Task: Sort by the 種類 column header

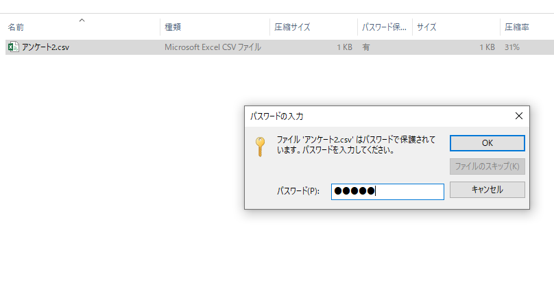Action: click(x=172, y=27)
